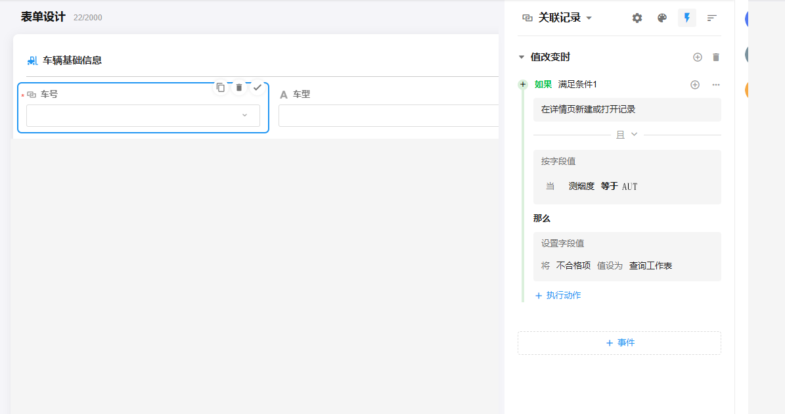Viewport: 785px width, 414px height.
Task: Collapse the 值改变时 section
Action: click(522, 57)
